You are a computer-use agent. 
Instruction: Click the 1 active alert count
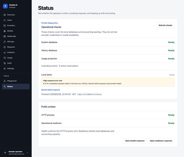tap(172, 75)
